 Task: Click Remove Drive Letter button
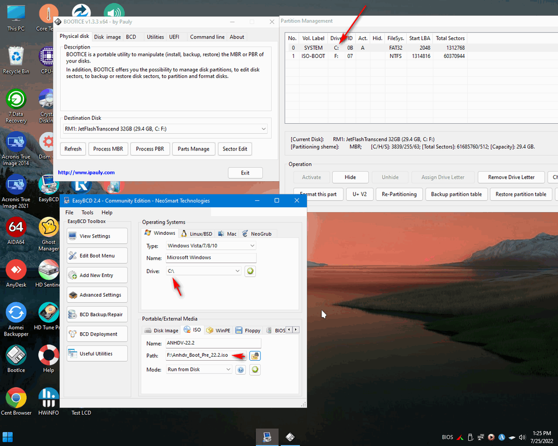tap(511, 177)
